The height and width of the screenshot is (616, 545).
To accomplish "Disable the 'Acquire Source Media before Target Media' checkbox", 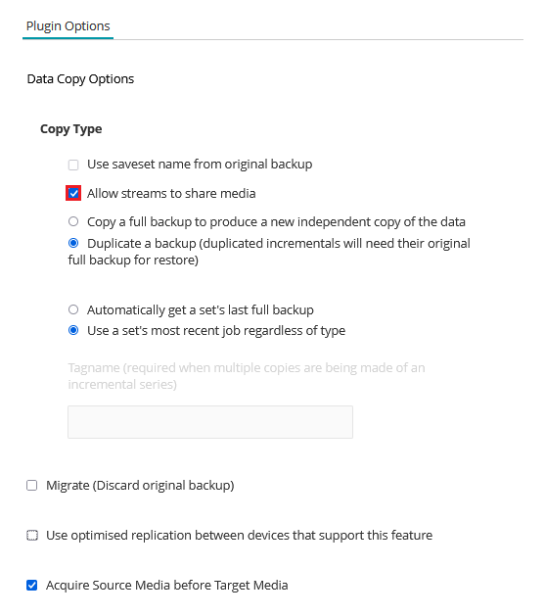I will point(32,585).
